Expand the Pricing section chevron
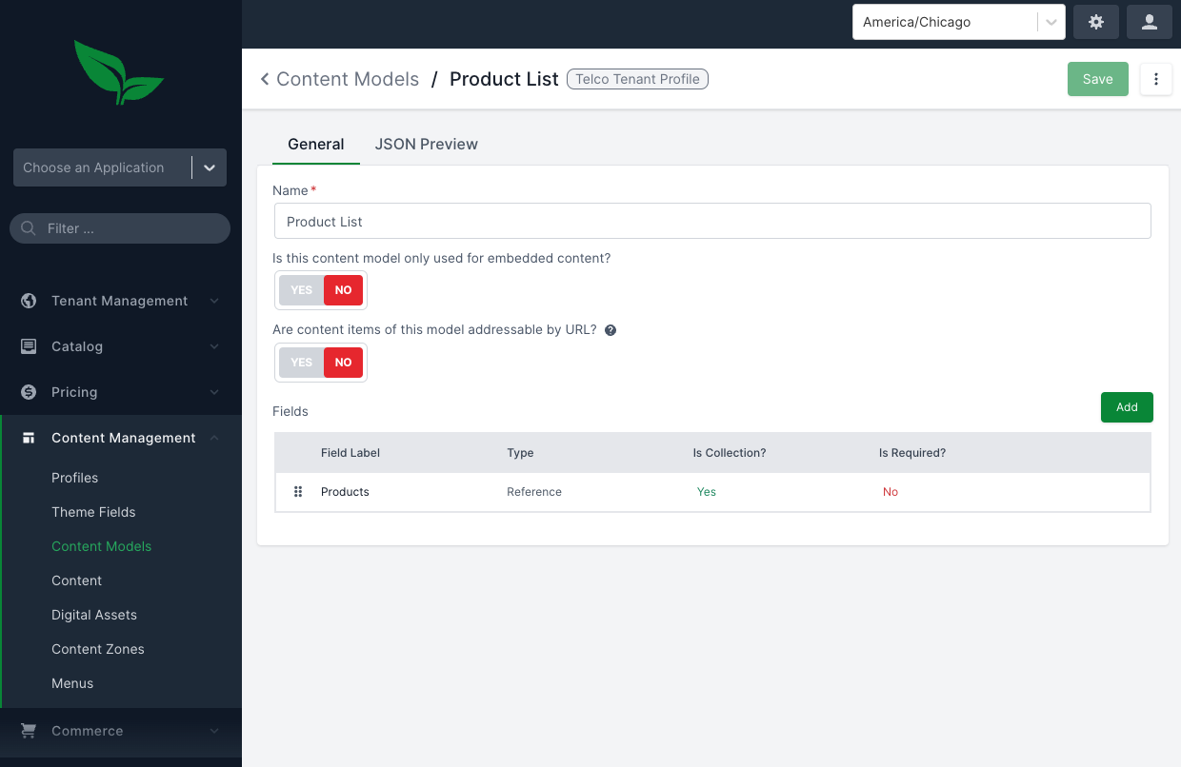Viewport: 1181px width, 767px height. coord(214,392)
